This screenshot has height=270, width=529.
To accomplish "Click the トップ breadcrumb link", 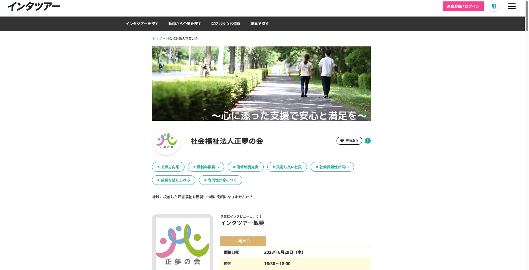I will 157,39.
